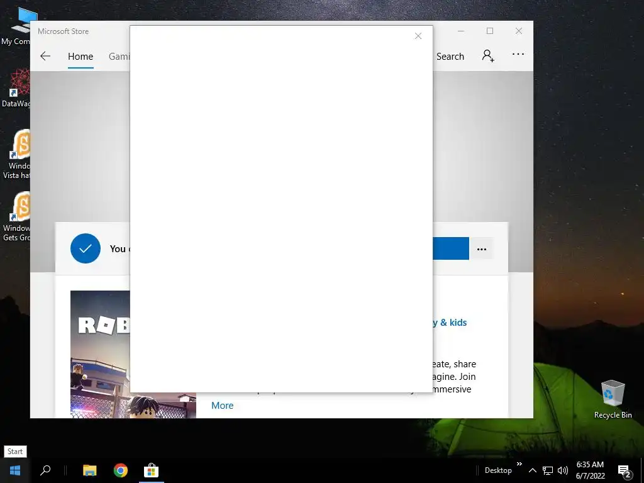The height and width of the screenshot is (483, 644).
Task: Open the Store 'See more' ellipsis menu
Action: tap(518, 54)
